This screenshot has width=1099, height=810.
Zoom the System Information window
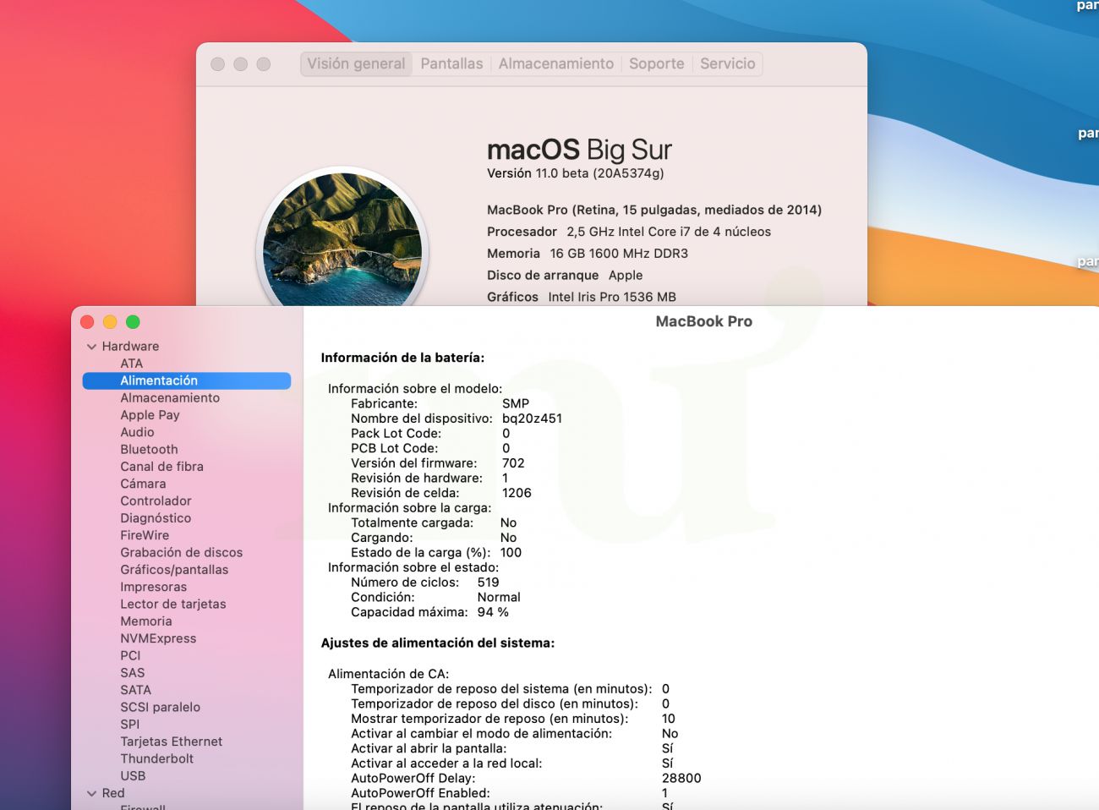[133, 322]
